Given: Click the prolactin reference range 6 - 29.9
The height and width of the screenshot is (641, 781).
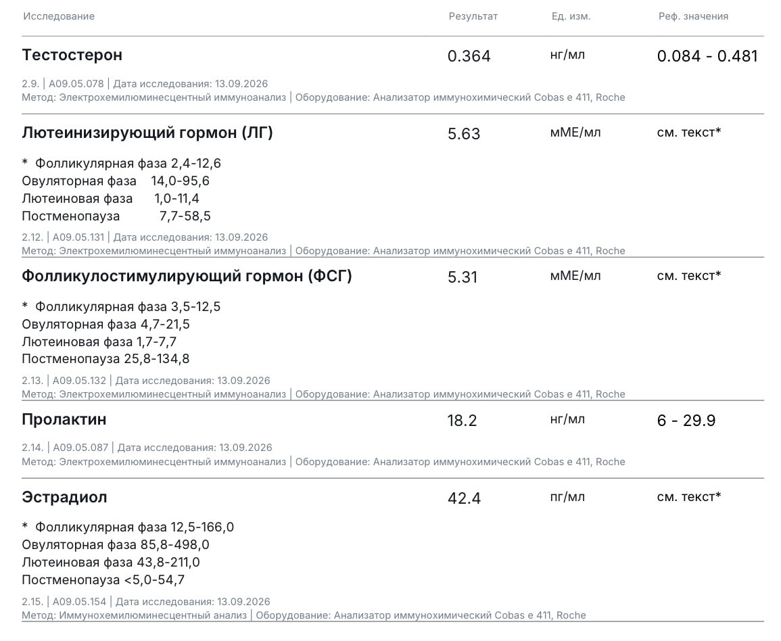Looking at the screenshot, I should click(x=686, y=421).
